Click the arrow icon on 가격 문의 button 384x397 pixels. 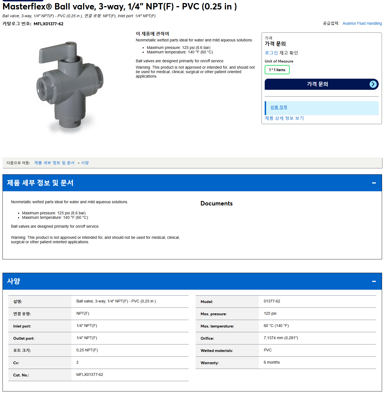point(373,84)
